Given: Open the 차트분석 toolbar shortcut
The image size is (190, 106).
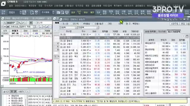Looking at the screenshot, I should click(130, 12).
